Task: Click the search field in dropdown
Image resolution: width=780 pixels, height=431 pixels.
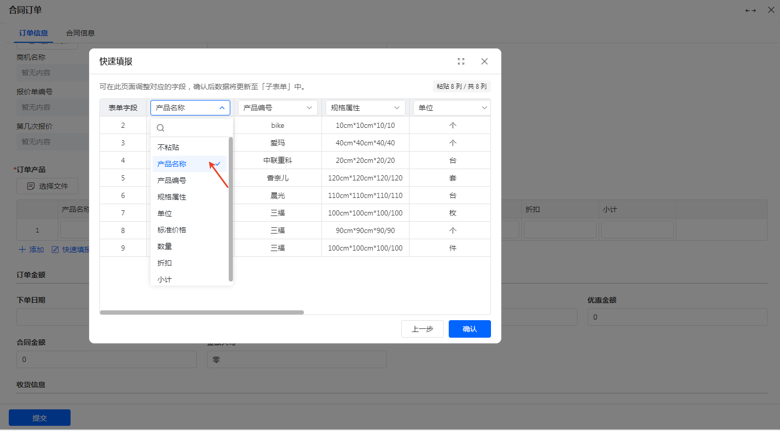Action: pos(197,128)
